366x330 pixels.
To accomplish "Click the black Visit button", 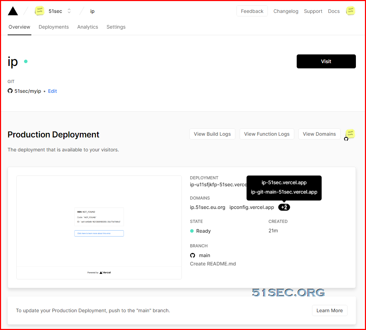I will (x=326, y=61).
